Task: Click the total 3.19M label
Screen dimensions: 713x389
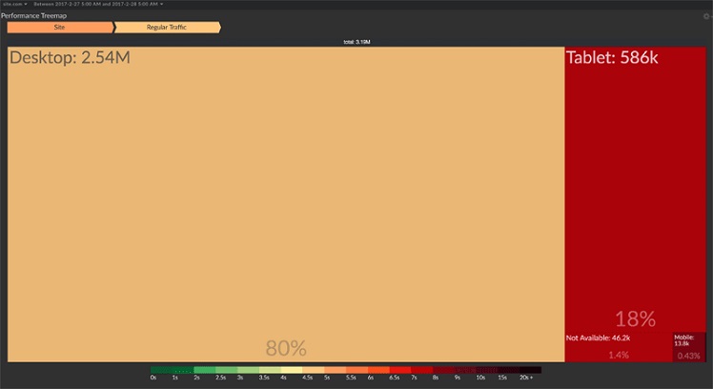Action: coord(356,42)
